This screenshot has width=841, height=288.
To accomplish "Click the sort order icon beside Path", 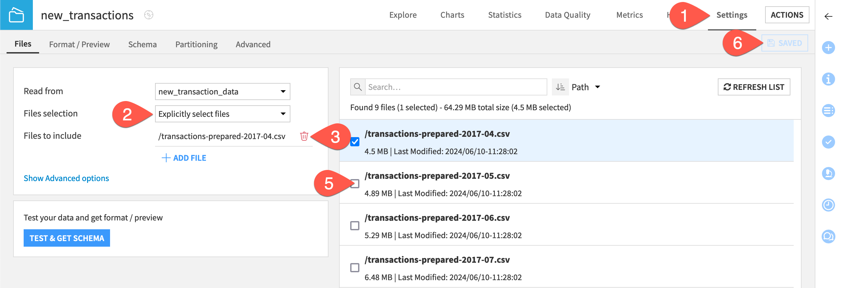I will 560,87.
